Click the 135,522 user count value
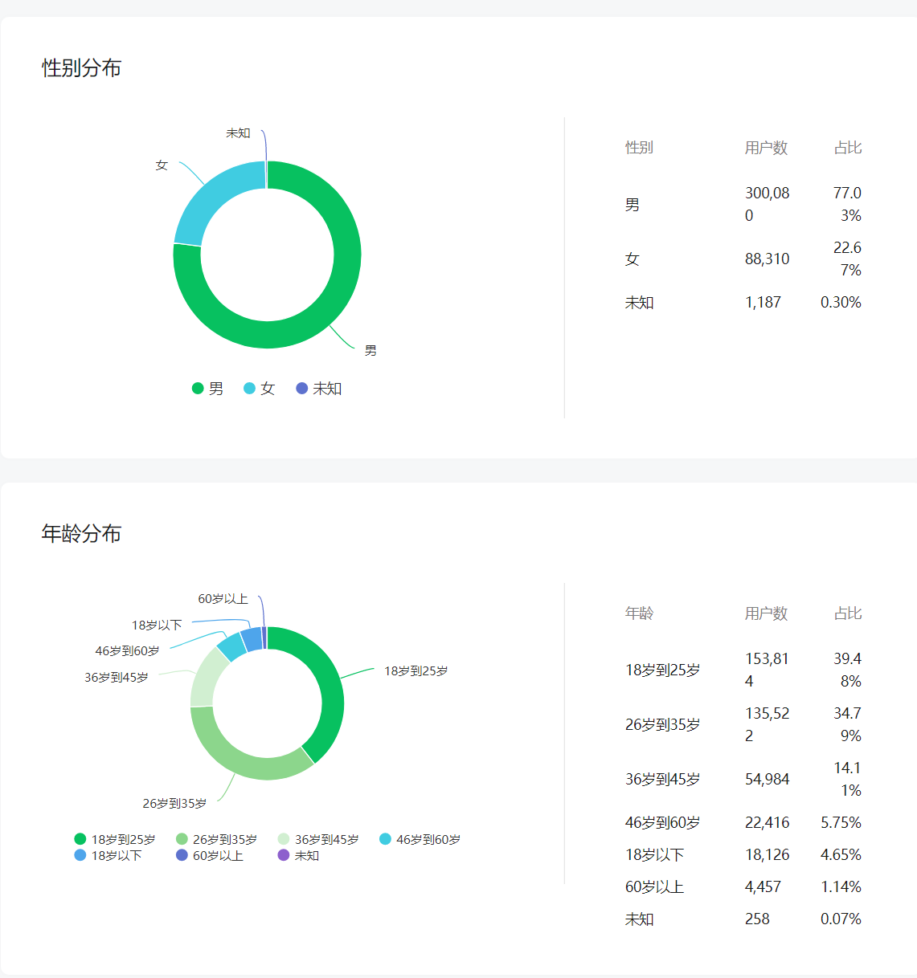The width and height of the screenshot is (917, 978). point(767,725)
